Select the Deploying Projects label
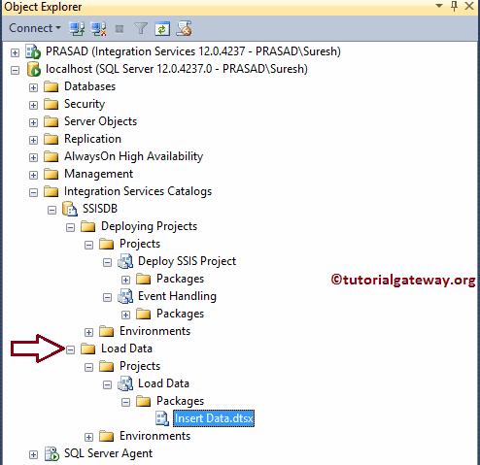480x465 pixels. [149, 226]
